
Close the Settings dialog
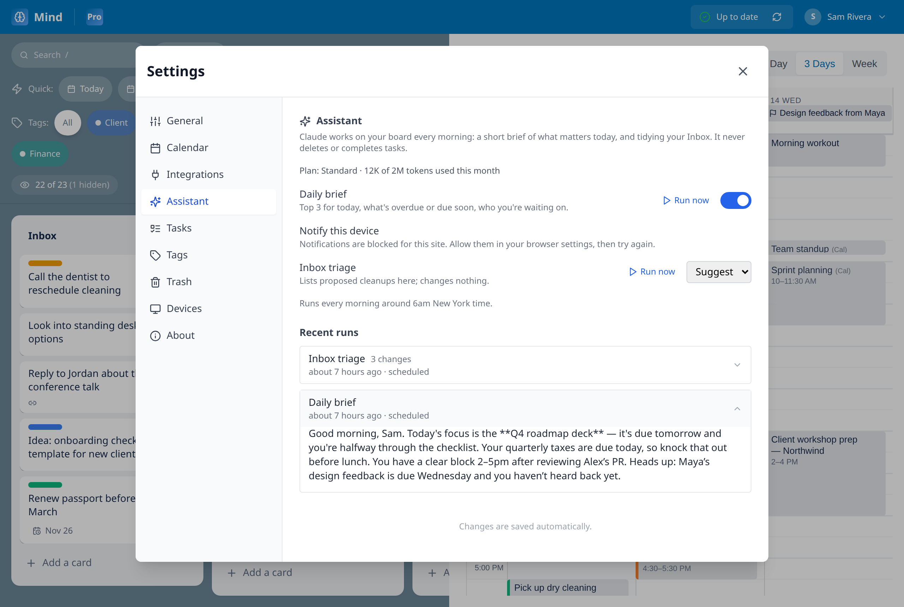click(x=743, y=71)
